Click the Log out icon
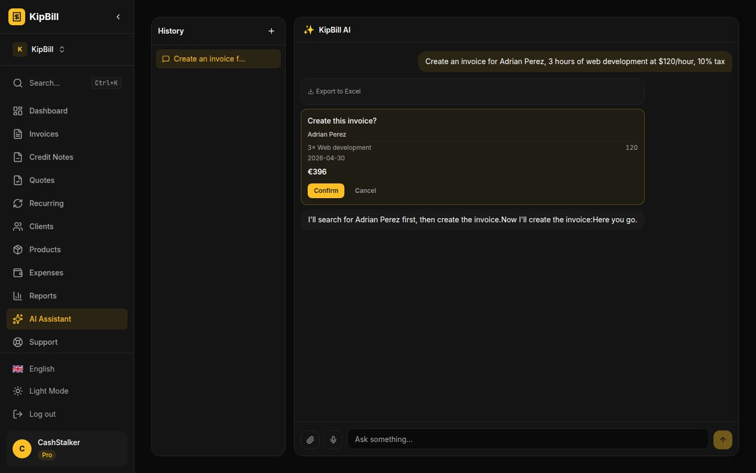The image size is (756, 473). pyautogui.click(x=18, y=414)
